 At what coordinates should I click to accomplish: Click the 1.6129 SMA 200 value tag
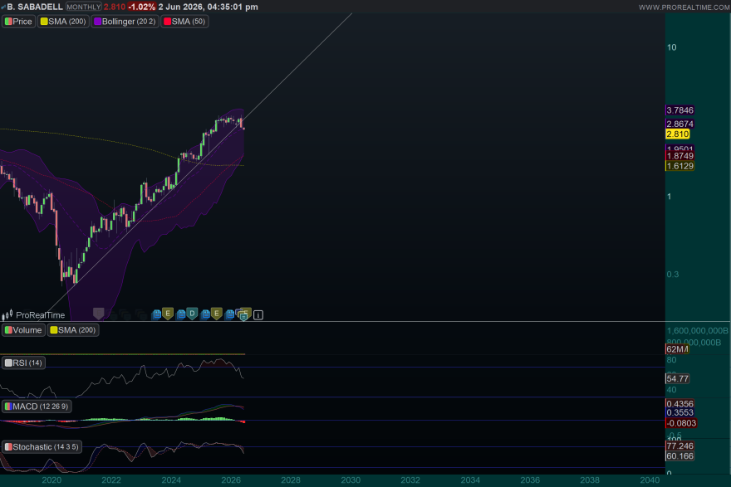(x=679, y=166)
